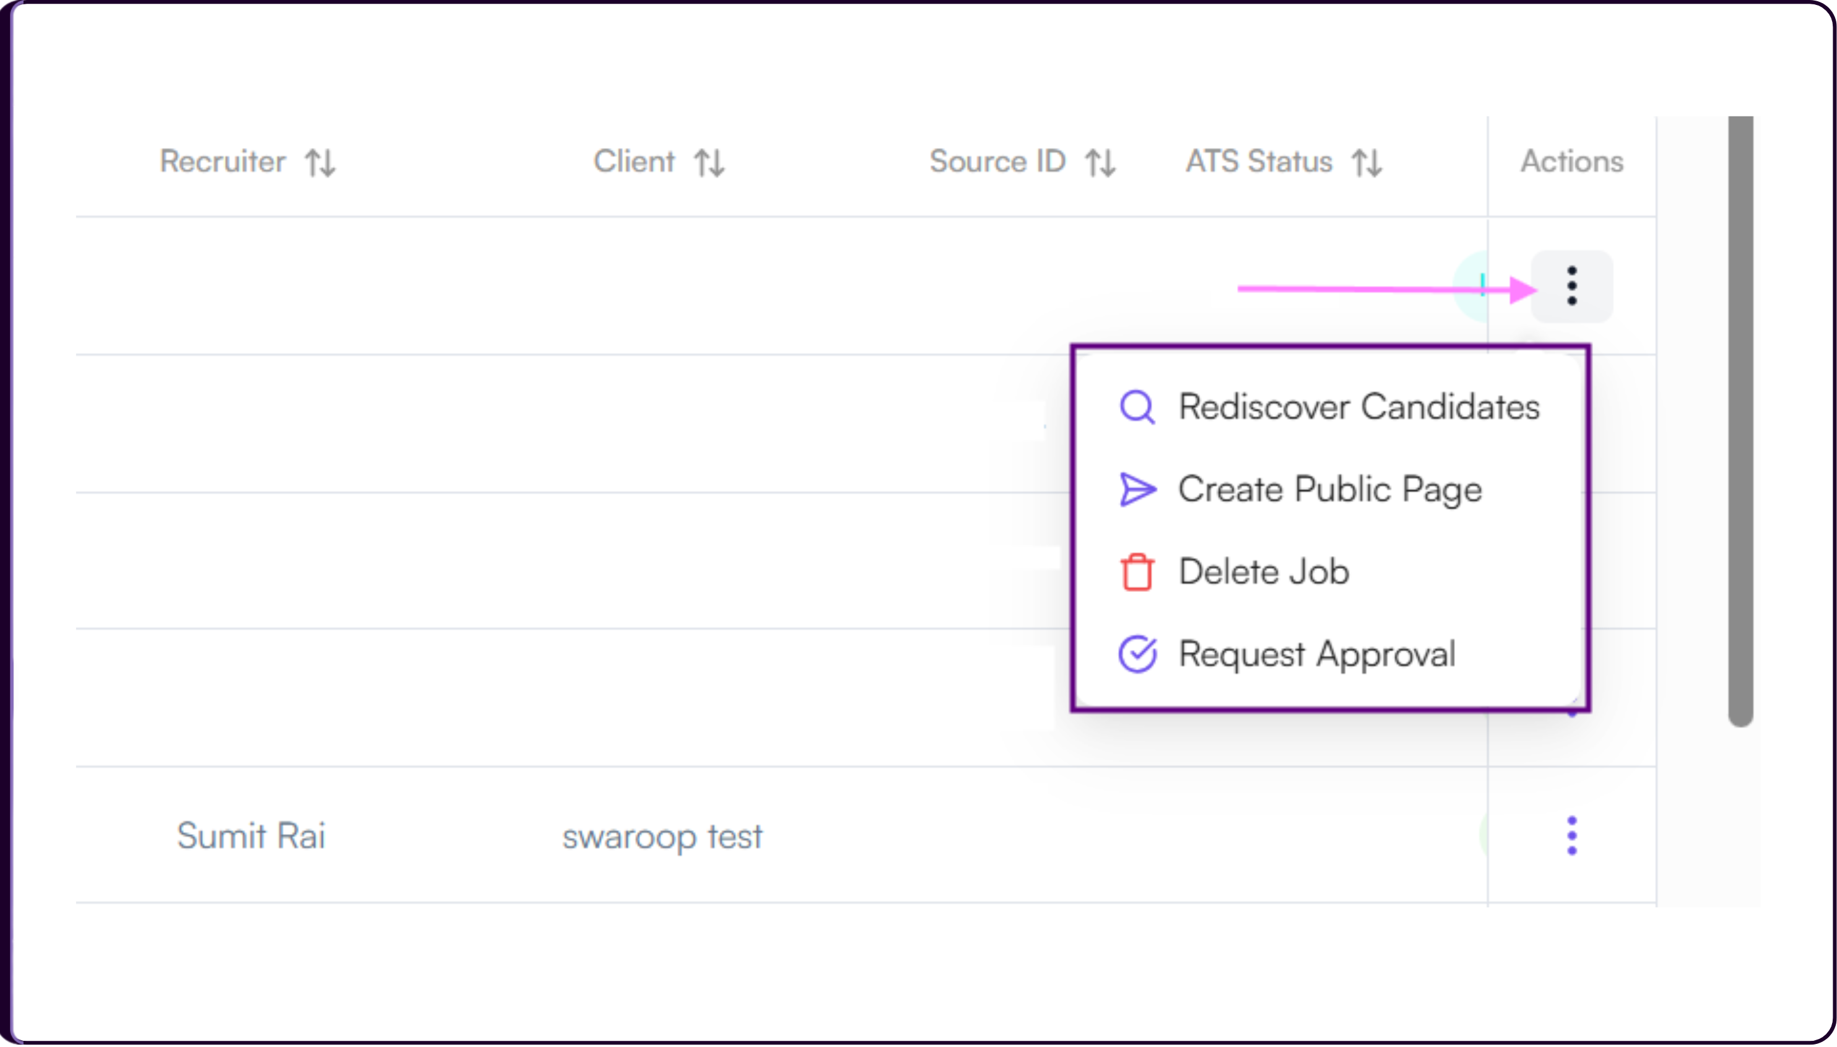Sort table by ATS Status arrows
1837x1047 pixels.
pyautogui.click(x=1366, y=162)
